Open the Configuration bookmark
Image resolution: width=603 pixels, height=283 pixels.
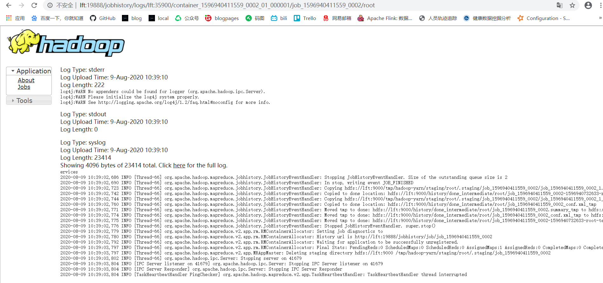coord(544,18)
